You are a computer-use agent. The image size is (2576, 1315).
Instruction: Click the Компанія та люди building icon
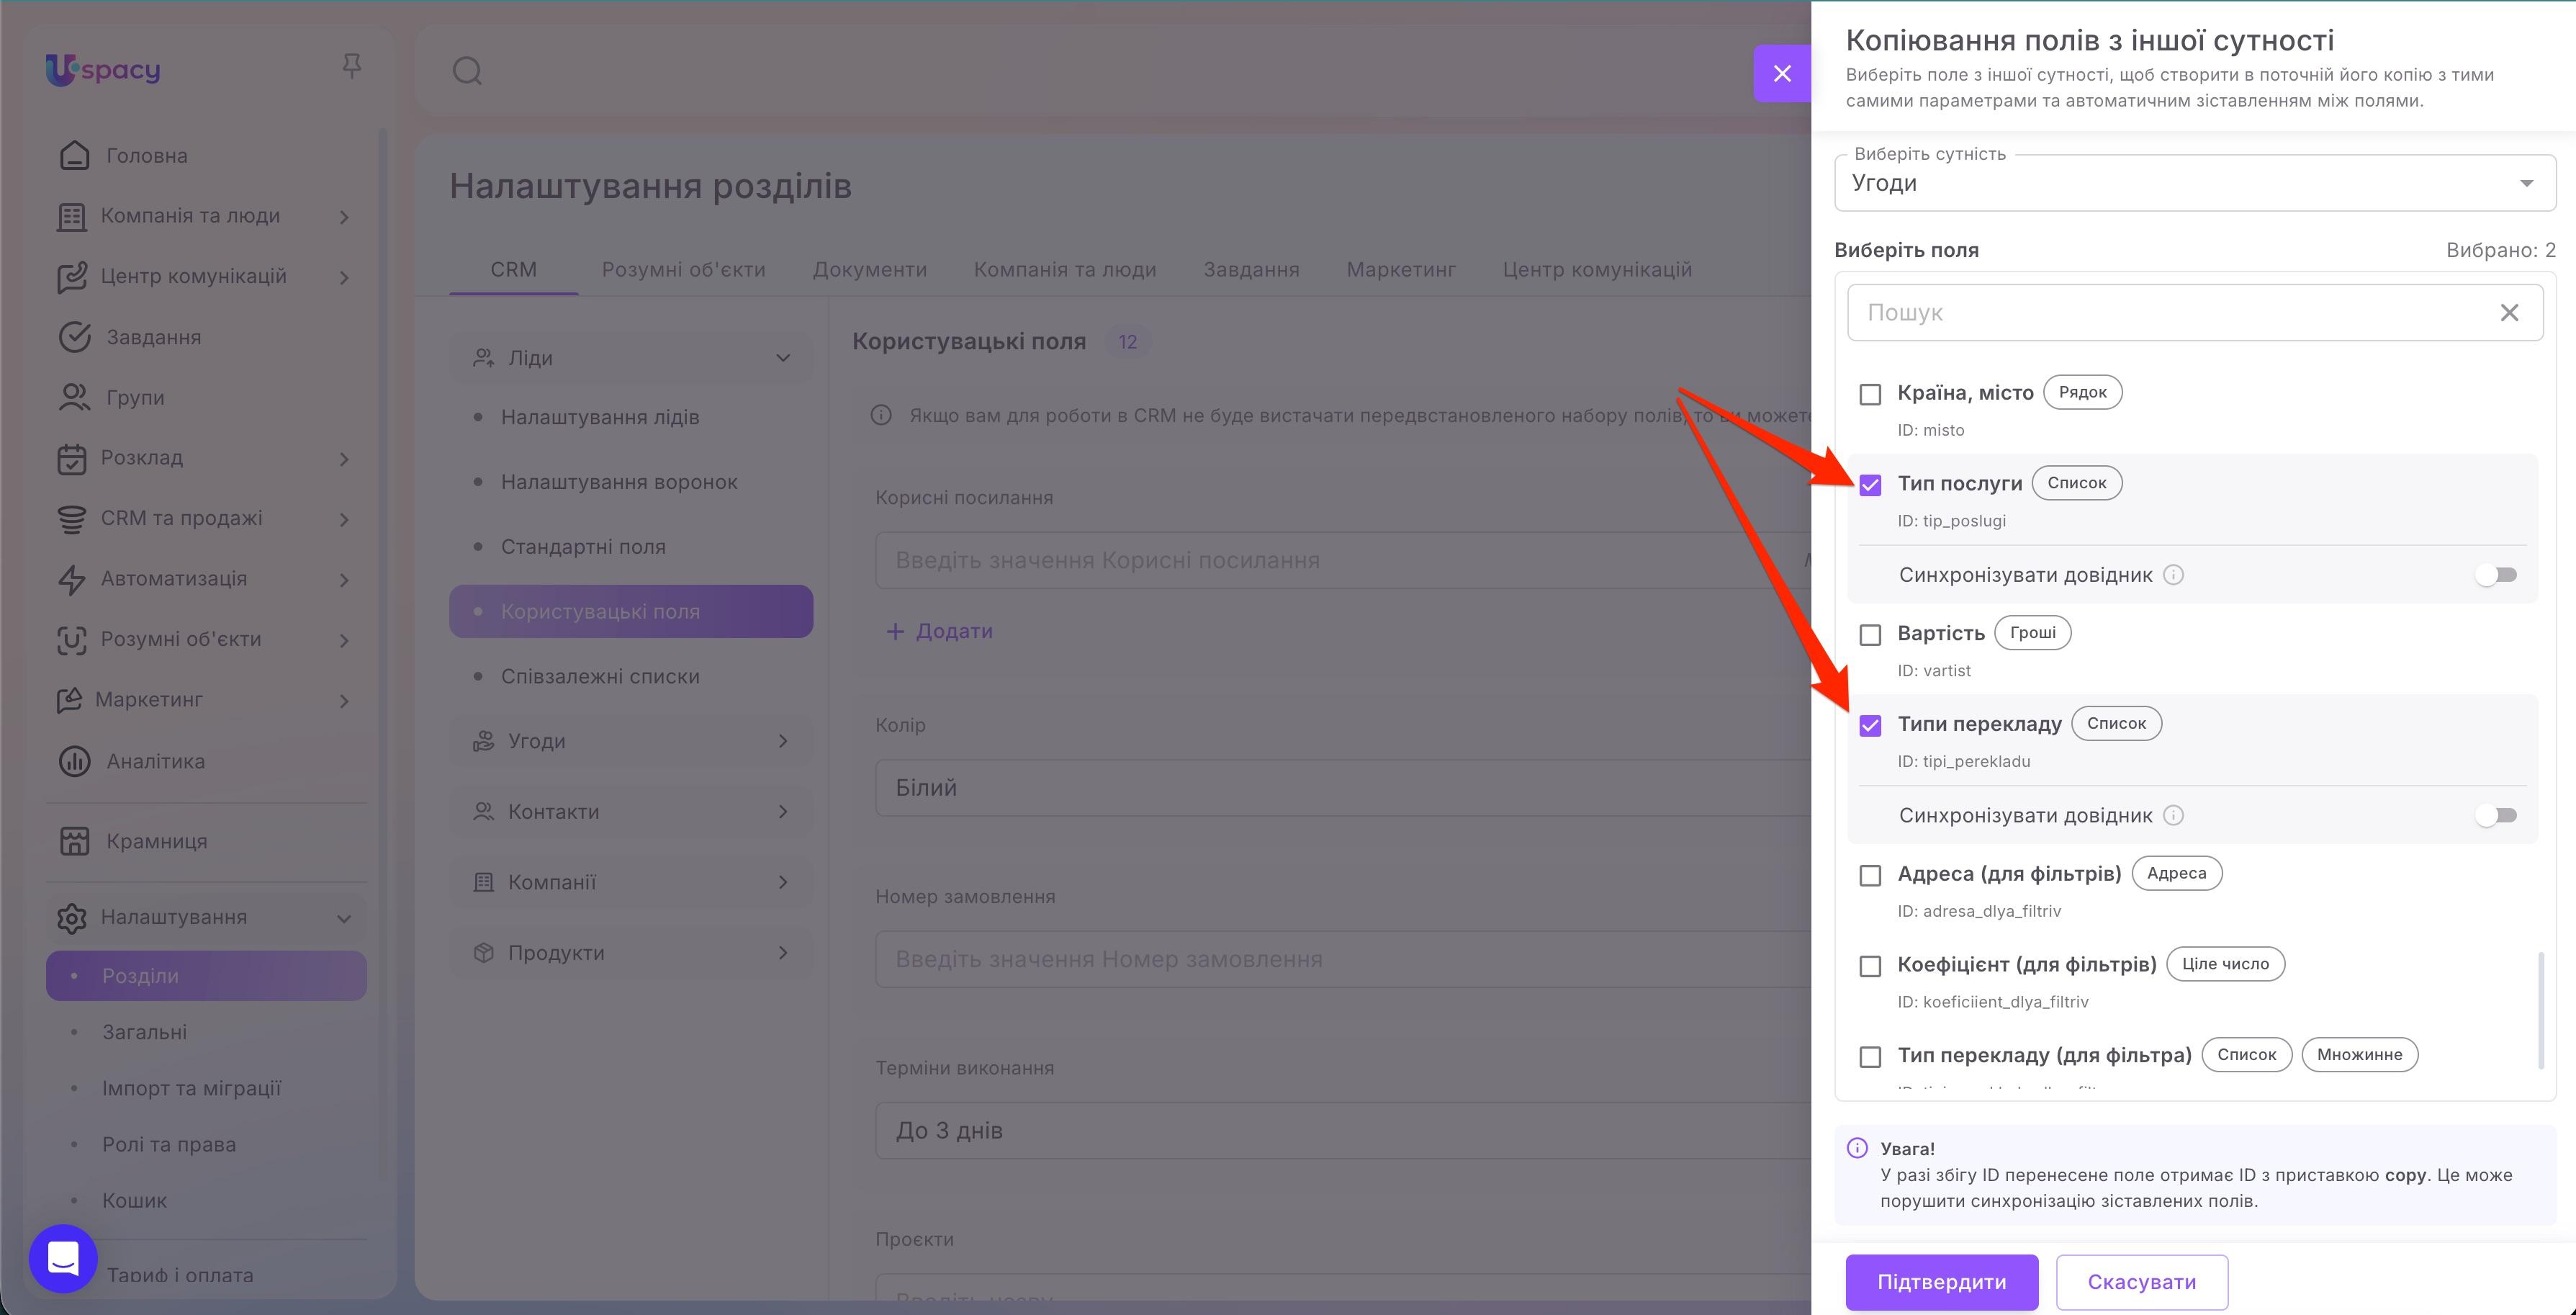pos(71,216)
